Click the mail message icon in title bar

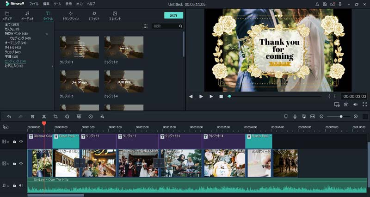[333, 4]
